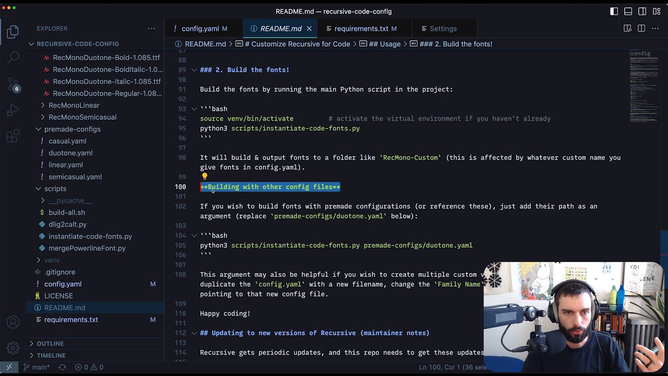Expand the TIMELINE section
The height and width of the screenshot is (376, 668).
[x=51, y=356]
